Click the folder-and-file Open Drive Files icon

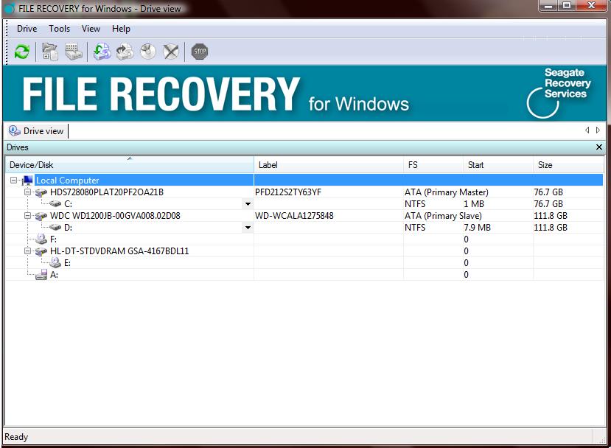50,52
